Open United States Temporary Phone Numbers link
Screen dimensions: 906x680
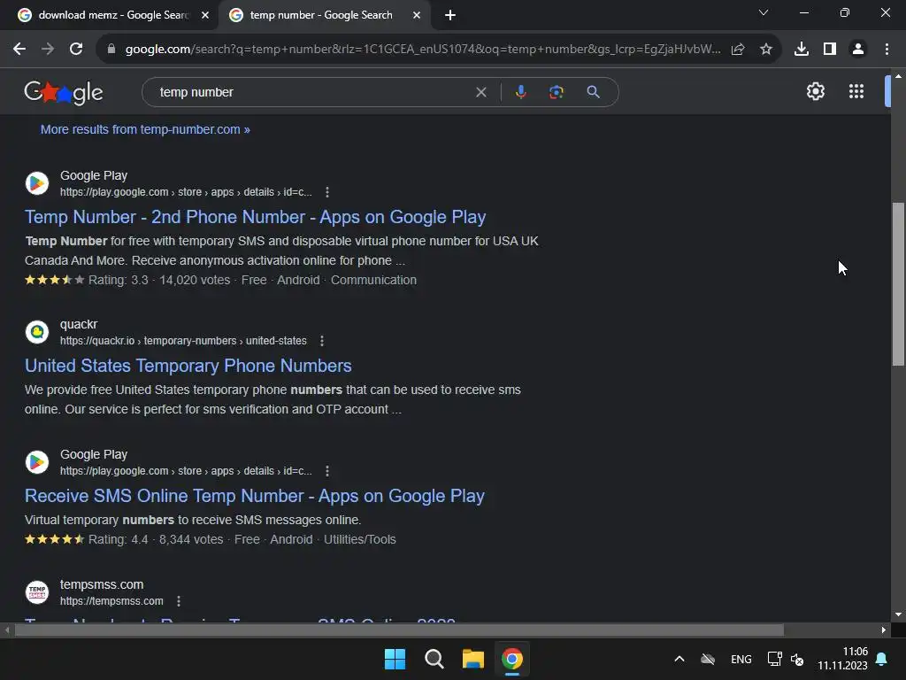coord(188,366)
